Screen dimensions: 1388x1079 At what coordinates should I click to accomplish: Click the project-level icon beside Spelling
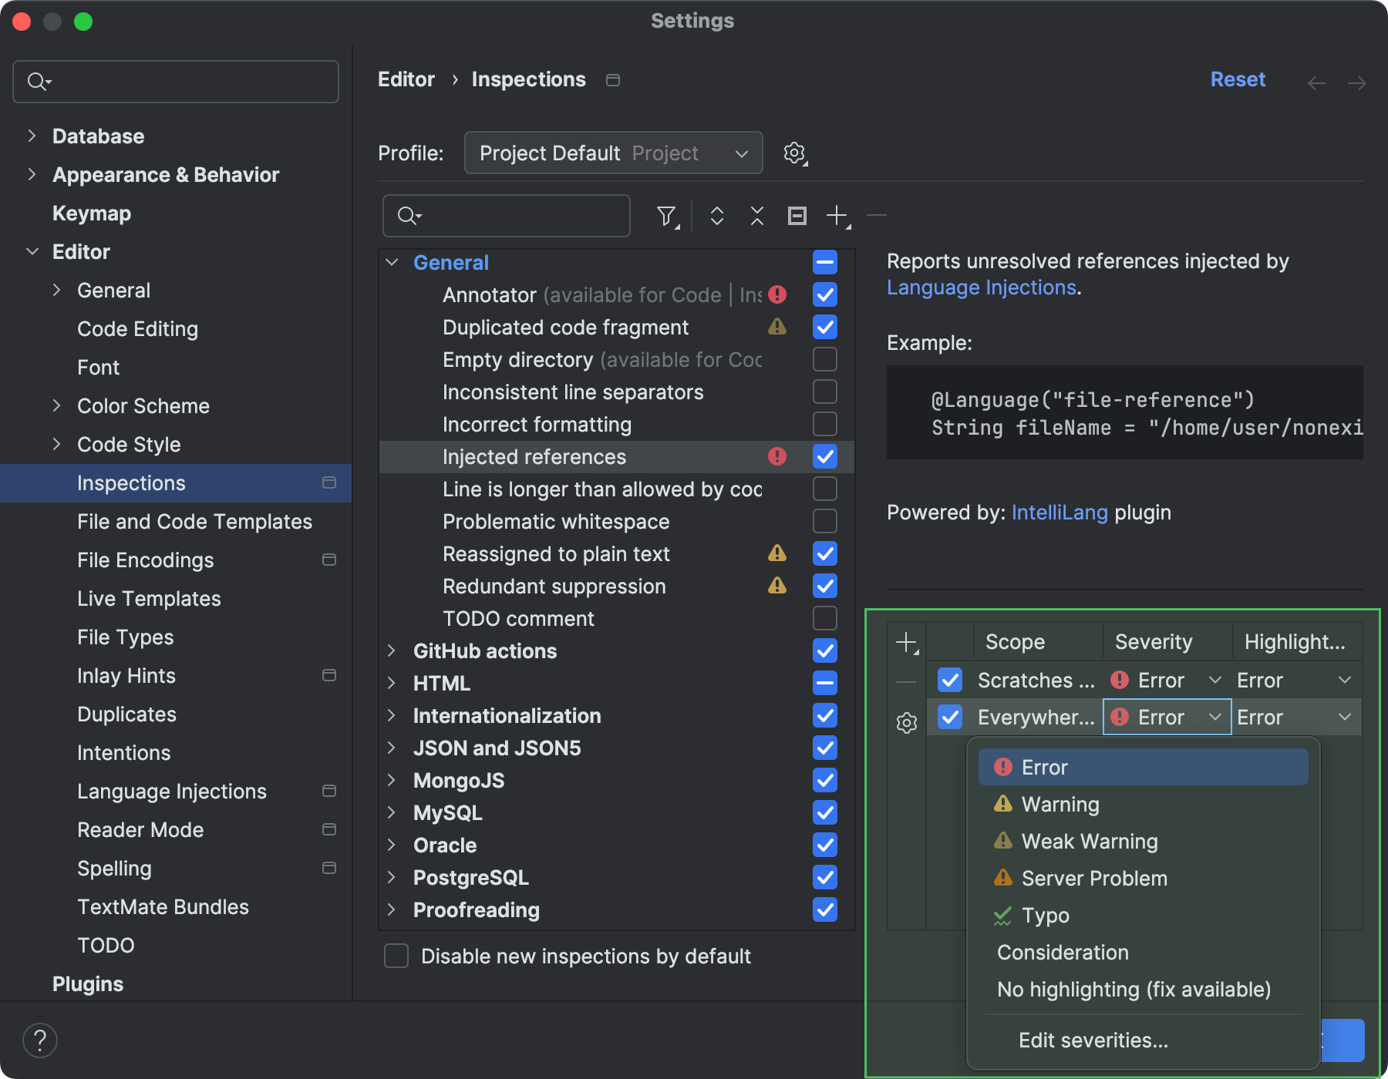tap(329, 868)
